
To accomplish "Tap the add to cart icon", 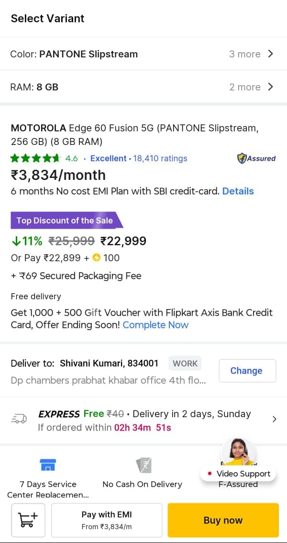I will click(x=28, y=520).
